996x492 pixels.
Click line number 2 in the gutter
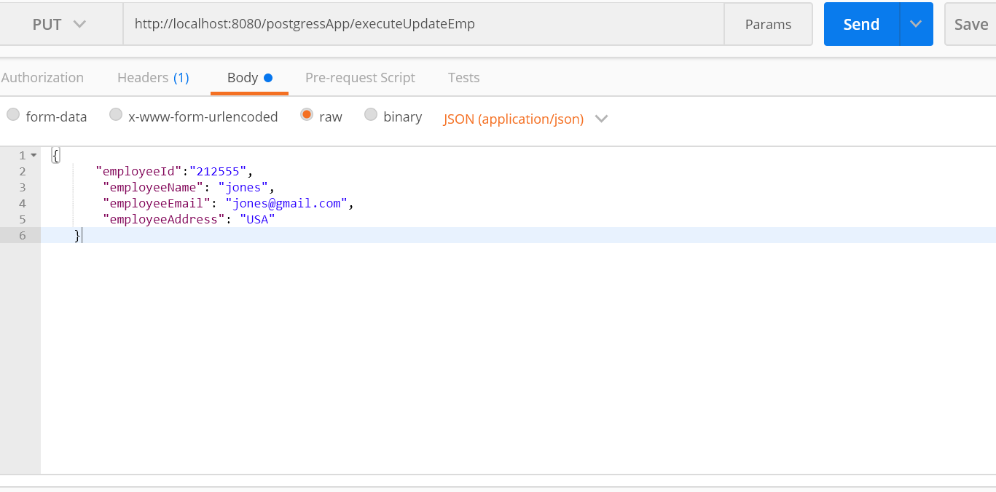[x=23, y=171]
